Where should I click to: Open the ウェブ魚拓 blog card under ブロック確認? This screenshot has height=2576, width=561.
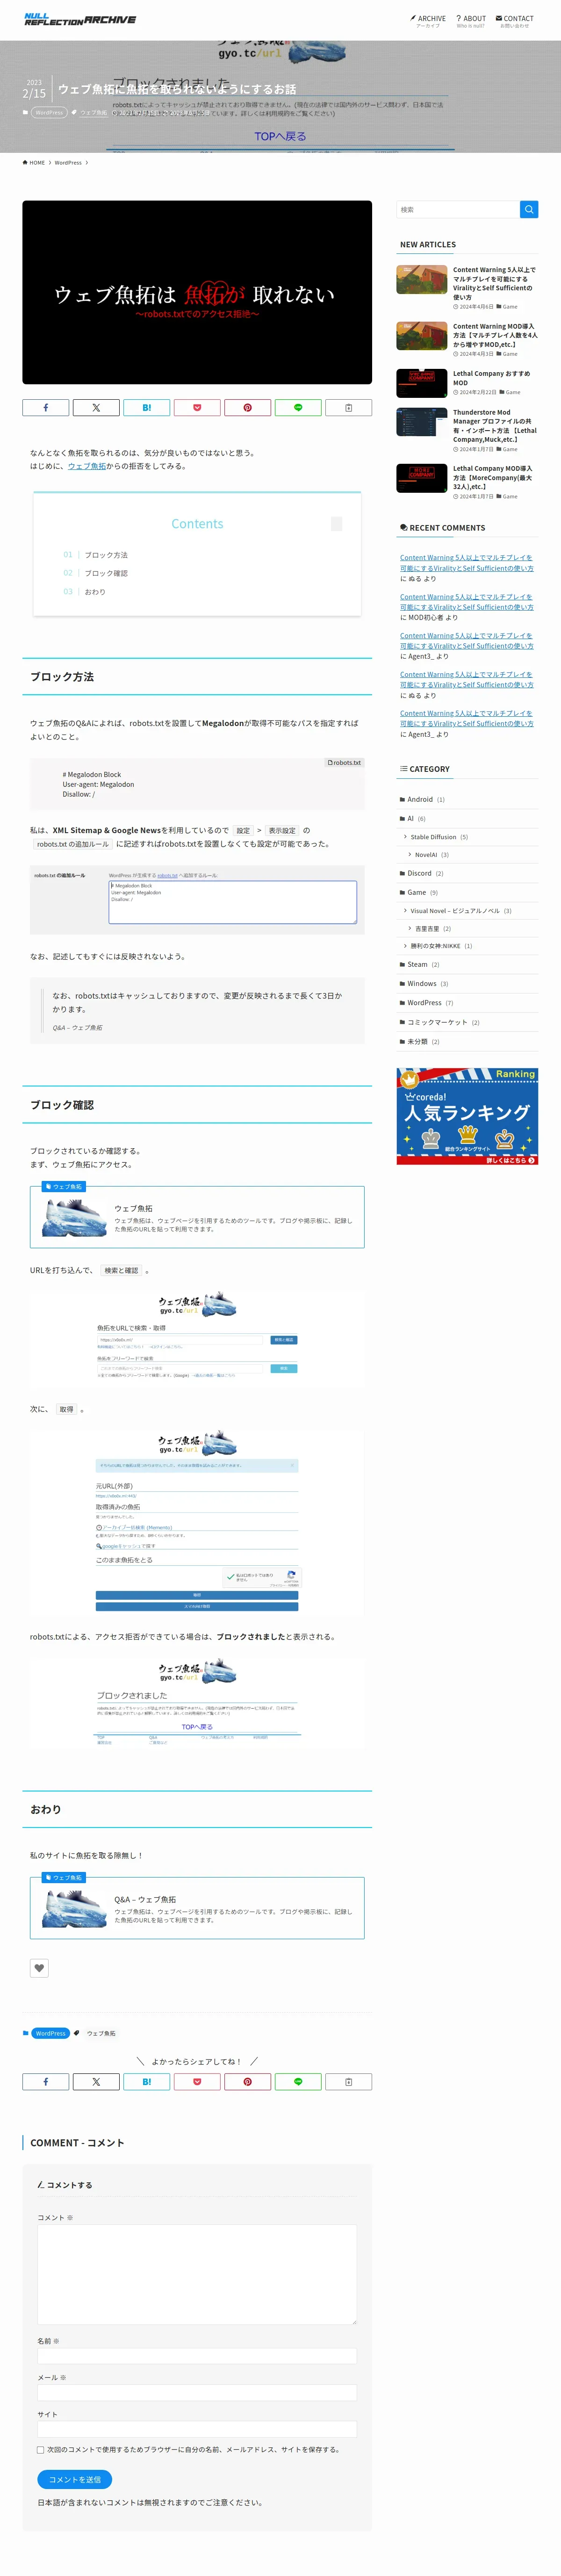197,1218
